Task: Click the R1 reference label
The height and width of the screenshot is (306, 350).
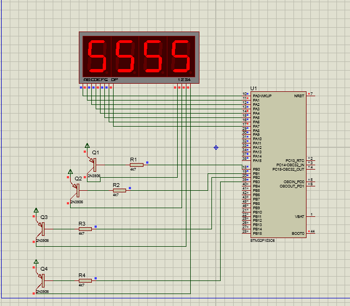Action: 133,160
